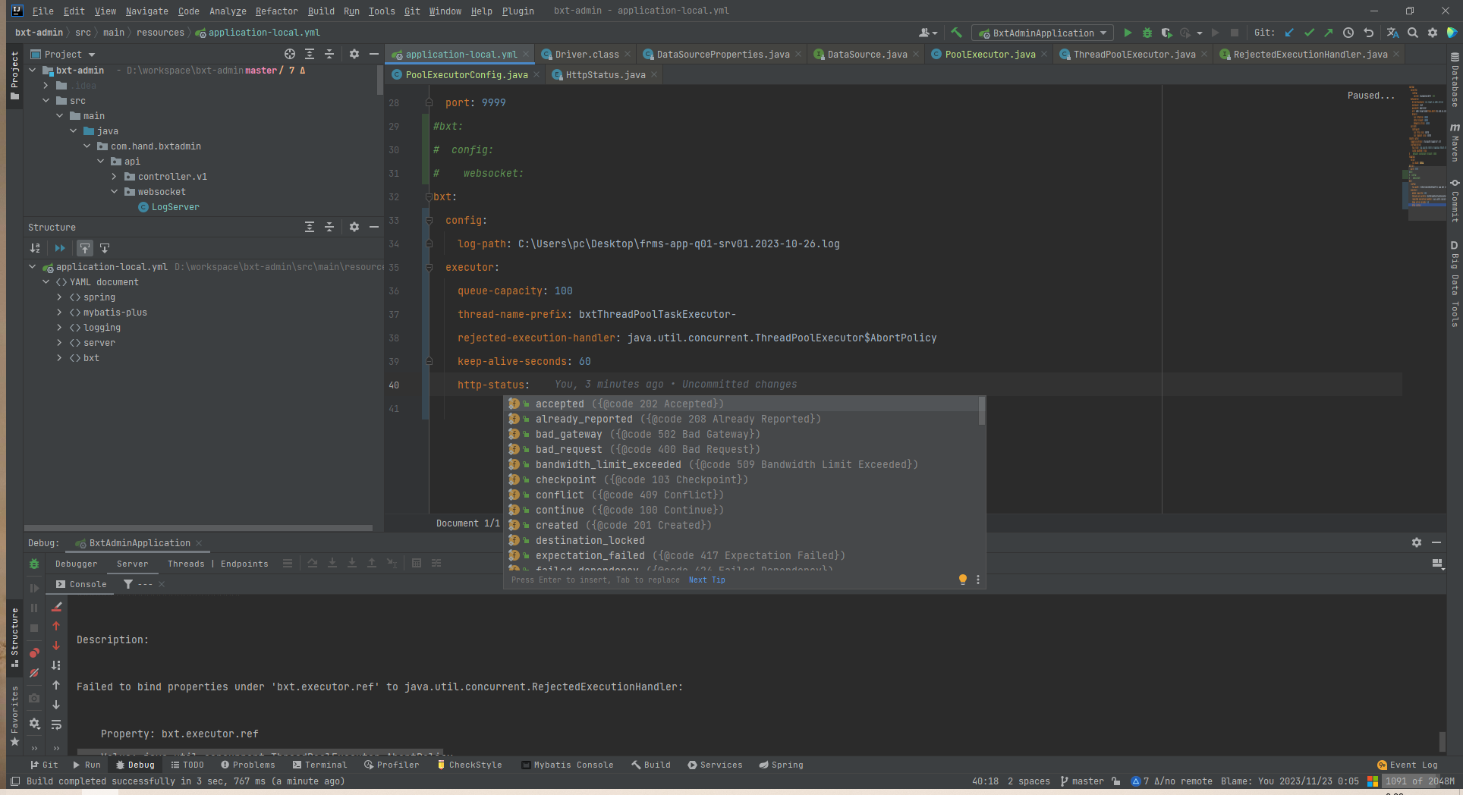Select bad_request from the completion list

pos(568,449)
